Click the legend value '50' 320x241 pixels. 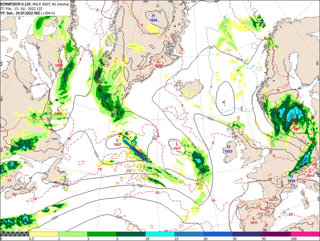tap(264, 239)
